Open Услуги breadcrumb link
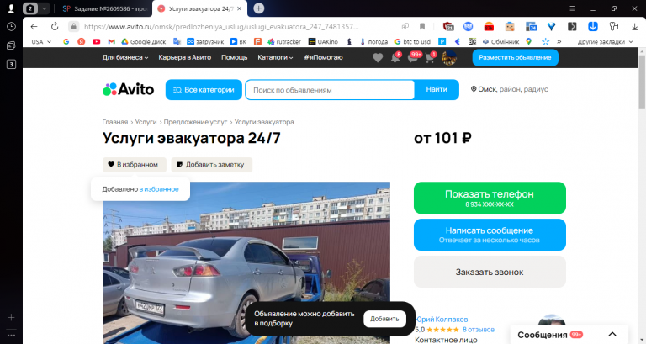 146,122
